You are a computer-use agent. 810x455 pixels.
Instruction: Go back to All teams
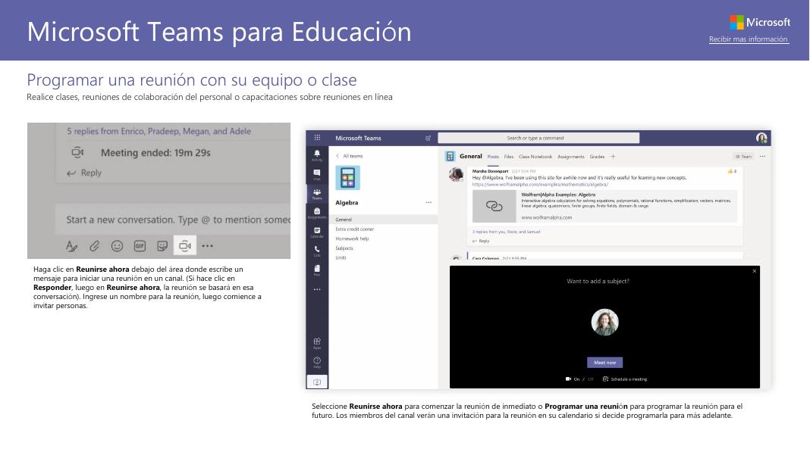pyautogui.click(x=350, y=156)
